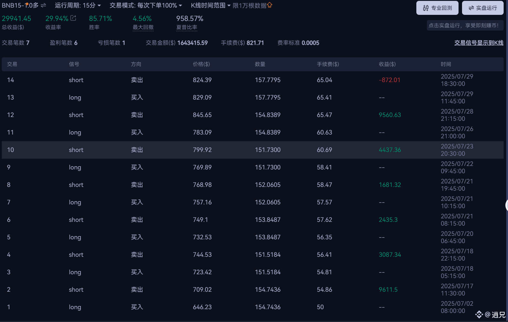Click the timestamp 2025/07/17 11:30:00
This screenshot has width=508, height=322.
coord(457,290)
